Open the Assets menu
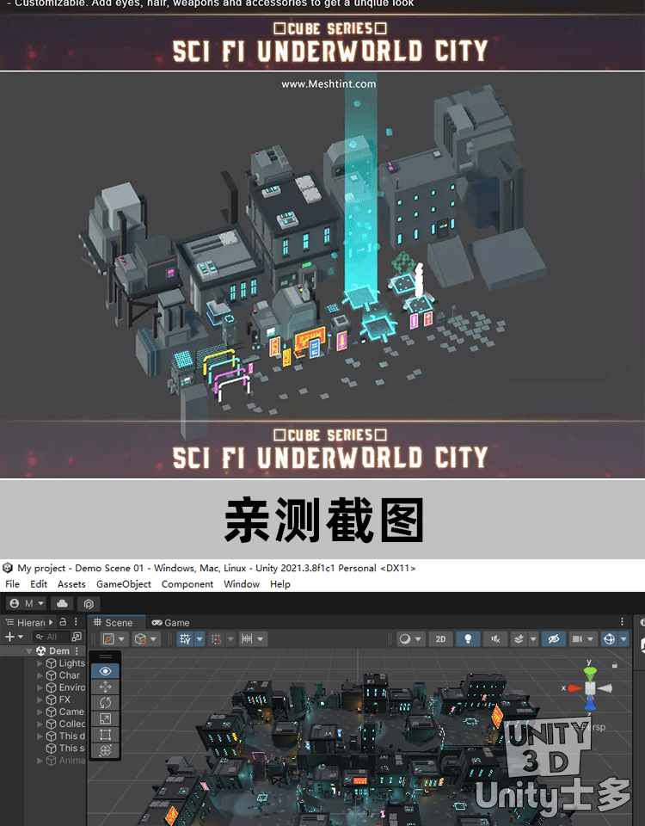Image resolution: width=645 pixels, height=826 pixels. pos(71,584)
